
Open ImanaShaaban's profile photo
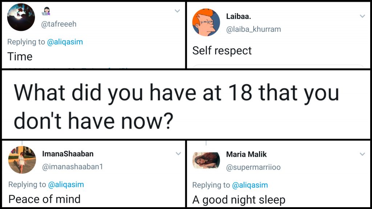tap(22, 160)
